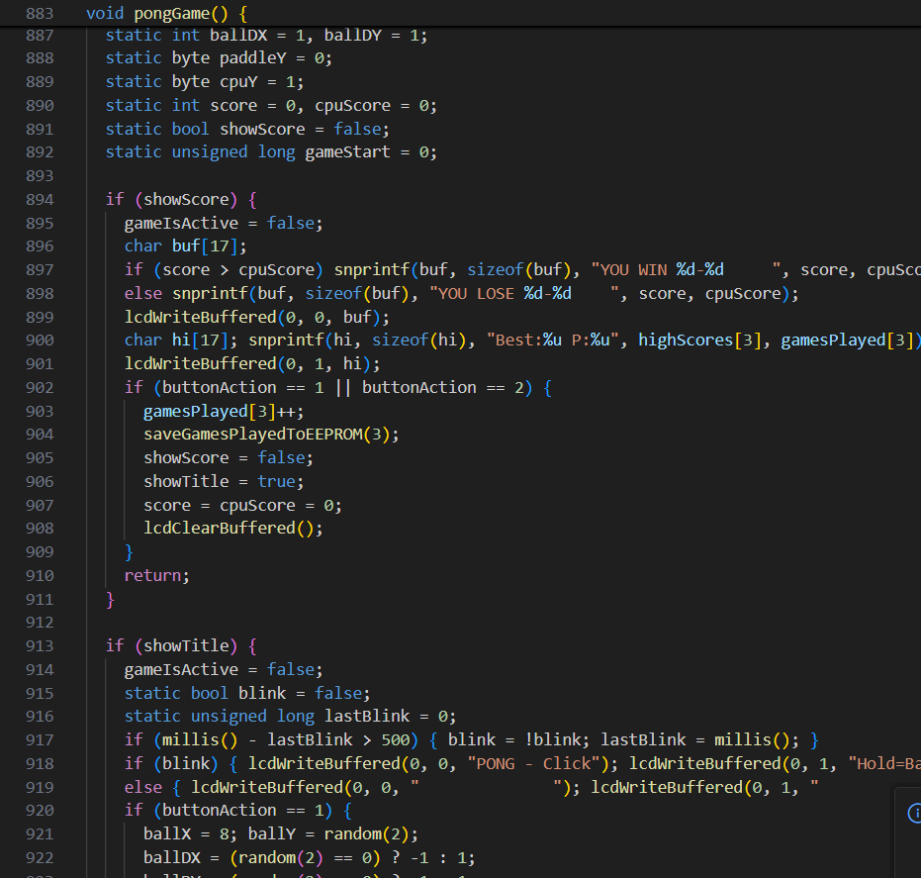Click closing brace on line 911
Viewport: 921px width, 878px height.
coord(111,599)
